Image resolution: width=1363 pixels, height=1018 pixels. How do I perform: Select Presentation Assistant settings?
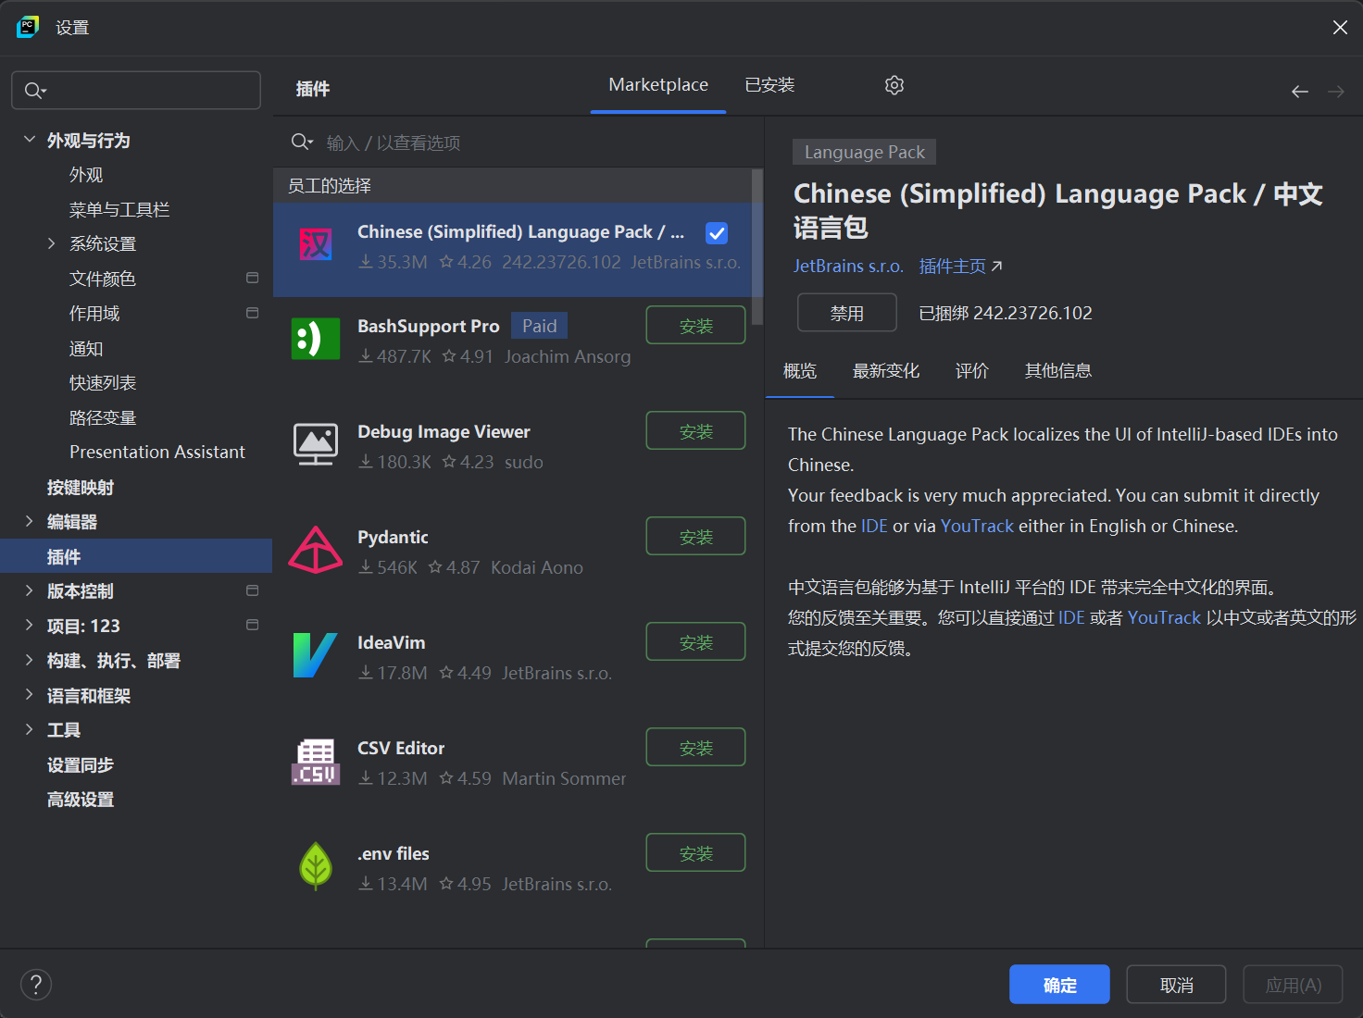pos(157,452)
